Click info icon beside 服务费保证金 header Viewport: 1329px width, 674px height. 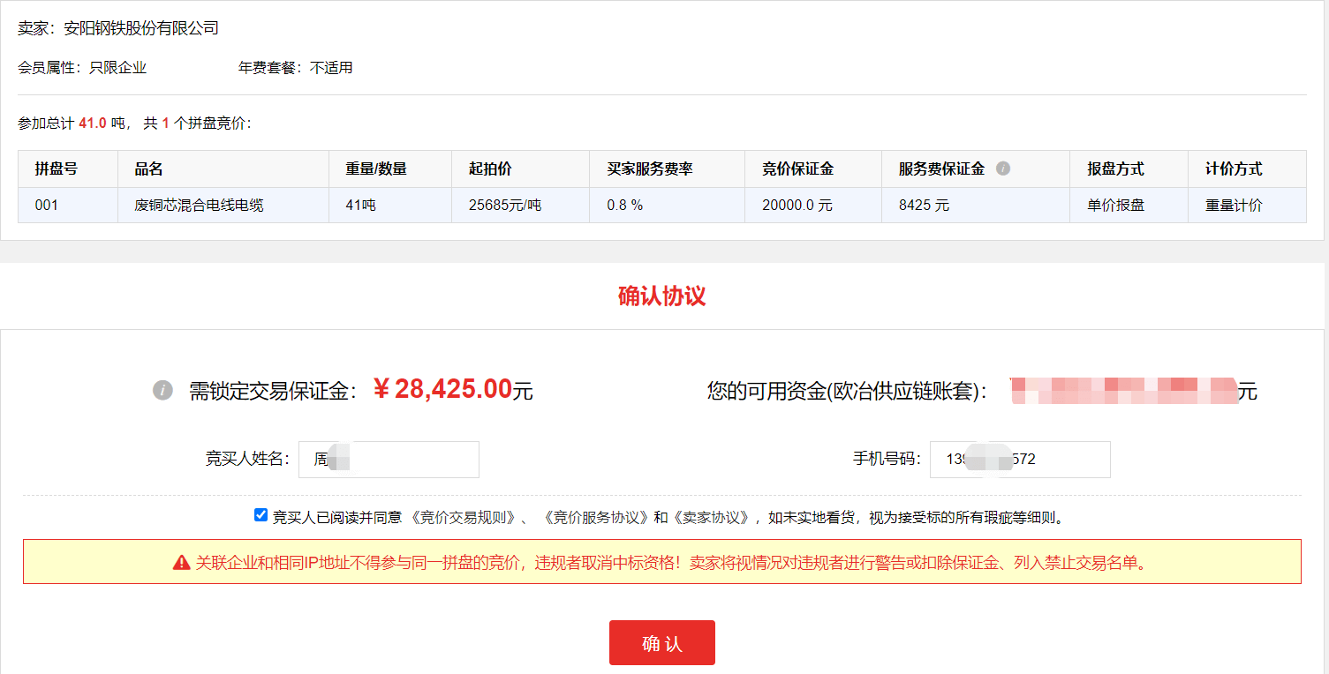(1003, 168)
